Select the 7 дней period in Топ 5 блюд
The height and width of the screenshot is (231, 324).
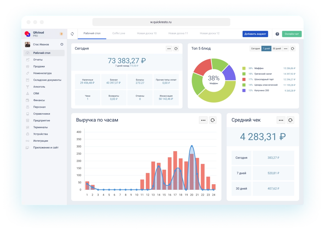point(266,48)
